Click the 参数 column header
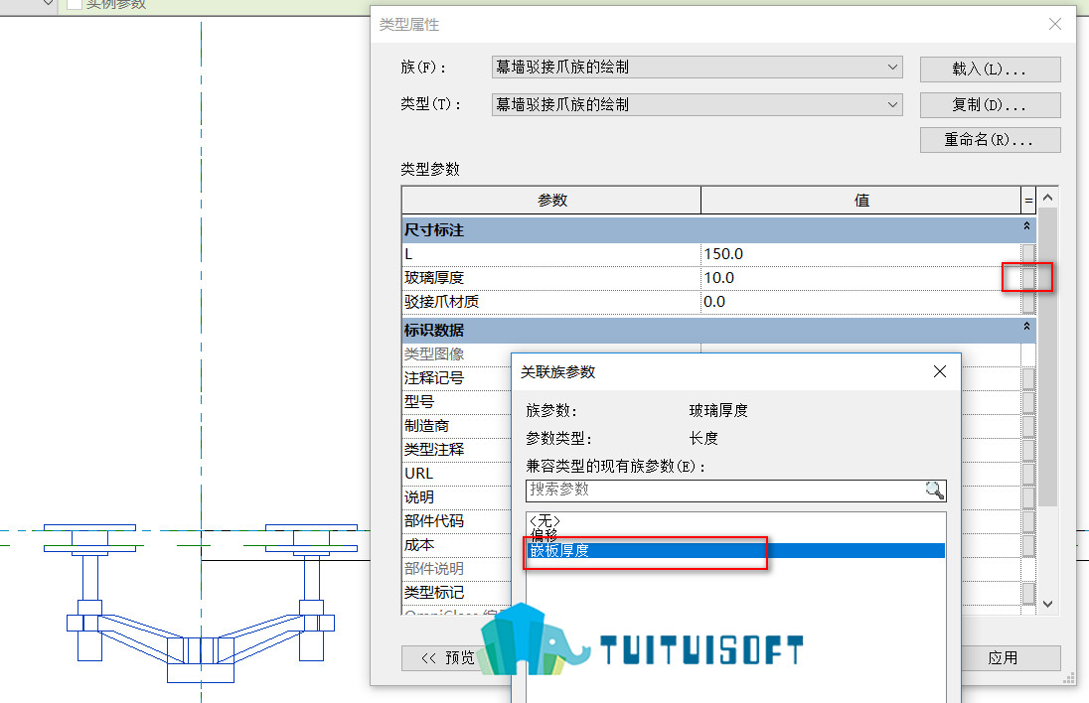The width and height of the screenshot is (1089, 703). (x=551, y=200)
